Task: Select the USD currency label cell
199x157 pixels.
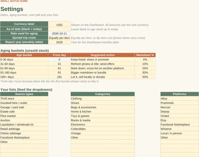Action: click(x=59, y=24)
